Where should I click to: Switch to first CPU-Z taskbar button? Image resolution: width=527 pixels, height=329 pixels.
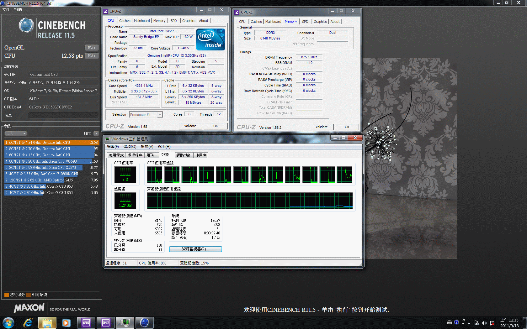coord(86,323)
